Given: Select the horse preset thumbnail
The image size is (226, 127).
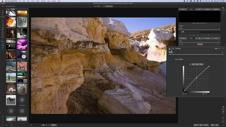Looking at the screenshot, I should pyautogui.click(x=11, y=100).
